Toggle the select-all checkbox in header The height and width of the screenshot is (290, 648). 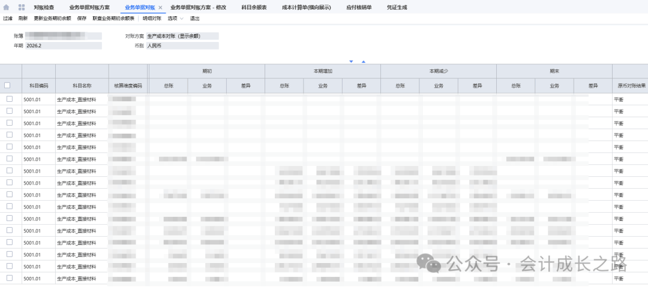point(8,86)
